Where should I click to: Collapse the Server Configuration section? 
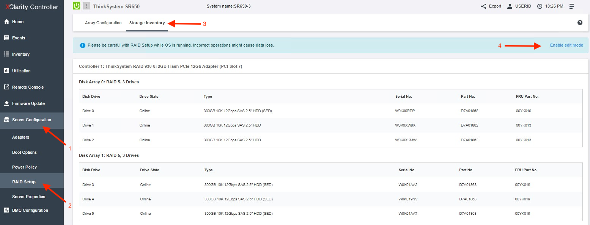pyautogui.click(x=32, y=120)
